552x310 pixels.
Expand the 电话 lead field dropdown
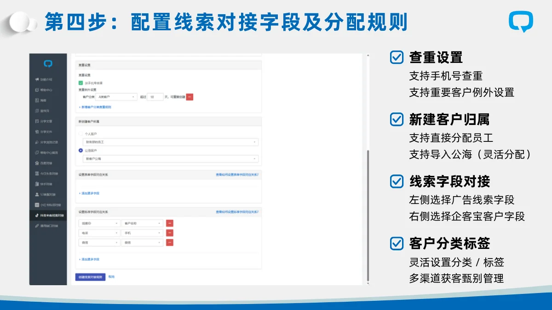point(99,233)
